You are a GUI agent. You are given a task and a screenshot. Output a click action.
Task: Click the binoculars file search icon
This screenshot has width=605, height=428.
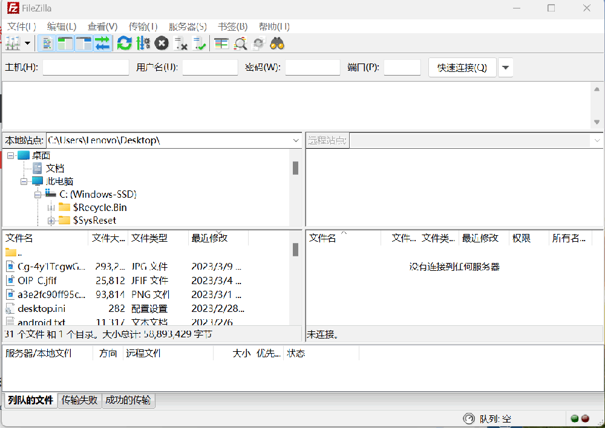[277, 44]
